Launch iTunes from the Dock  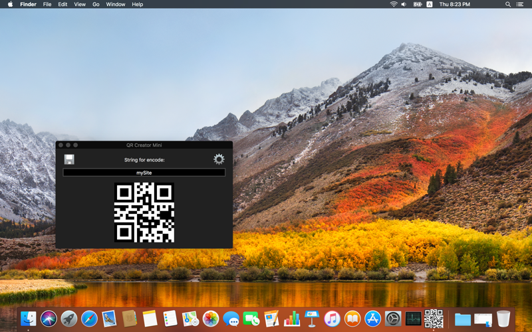[332, 319]
